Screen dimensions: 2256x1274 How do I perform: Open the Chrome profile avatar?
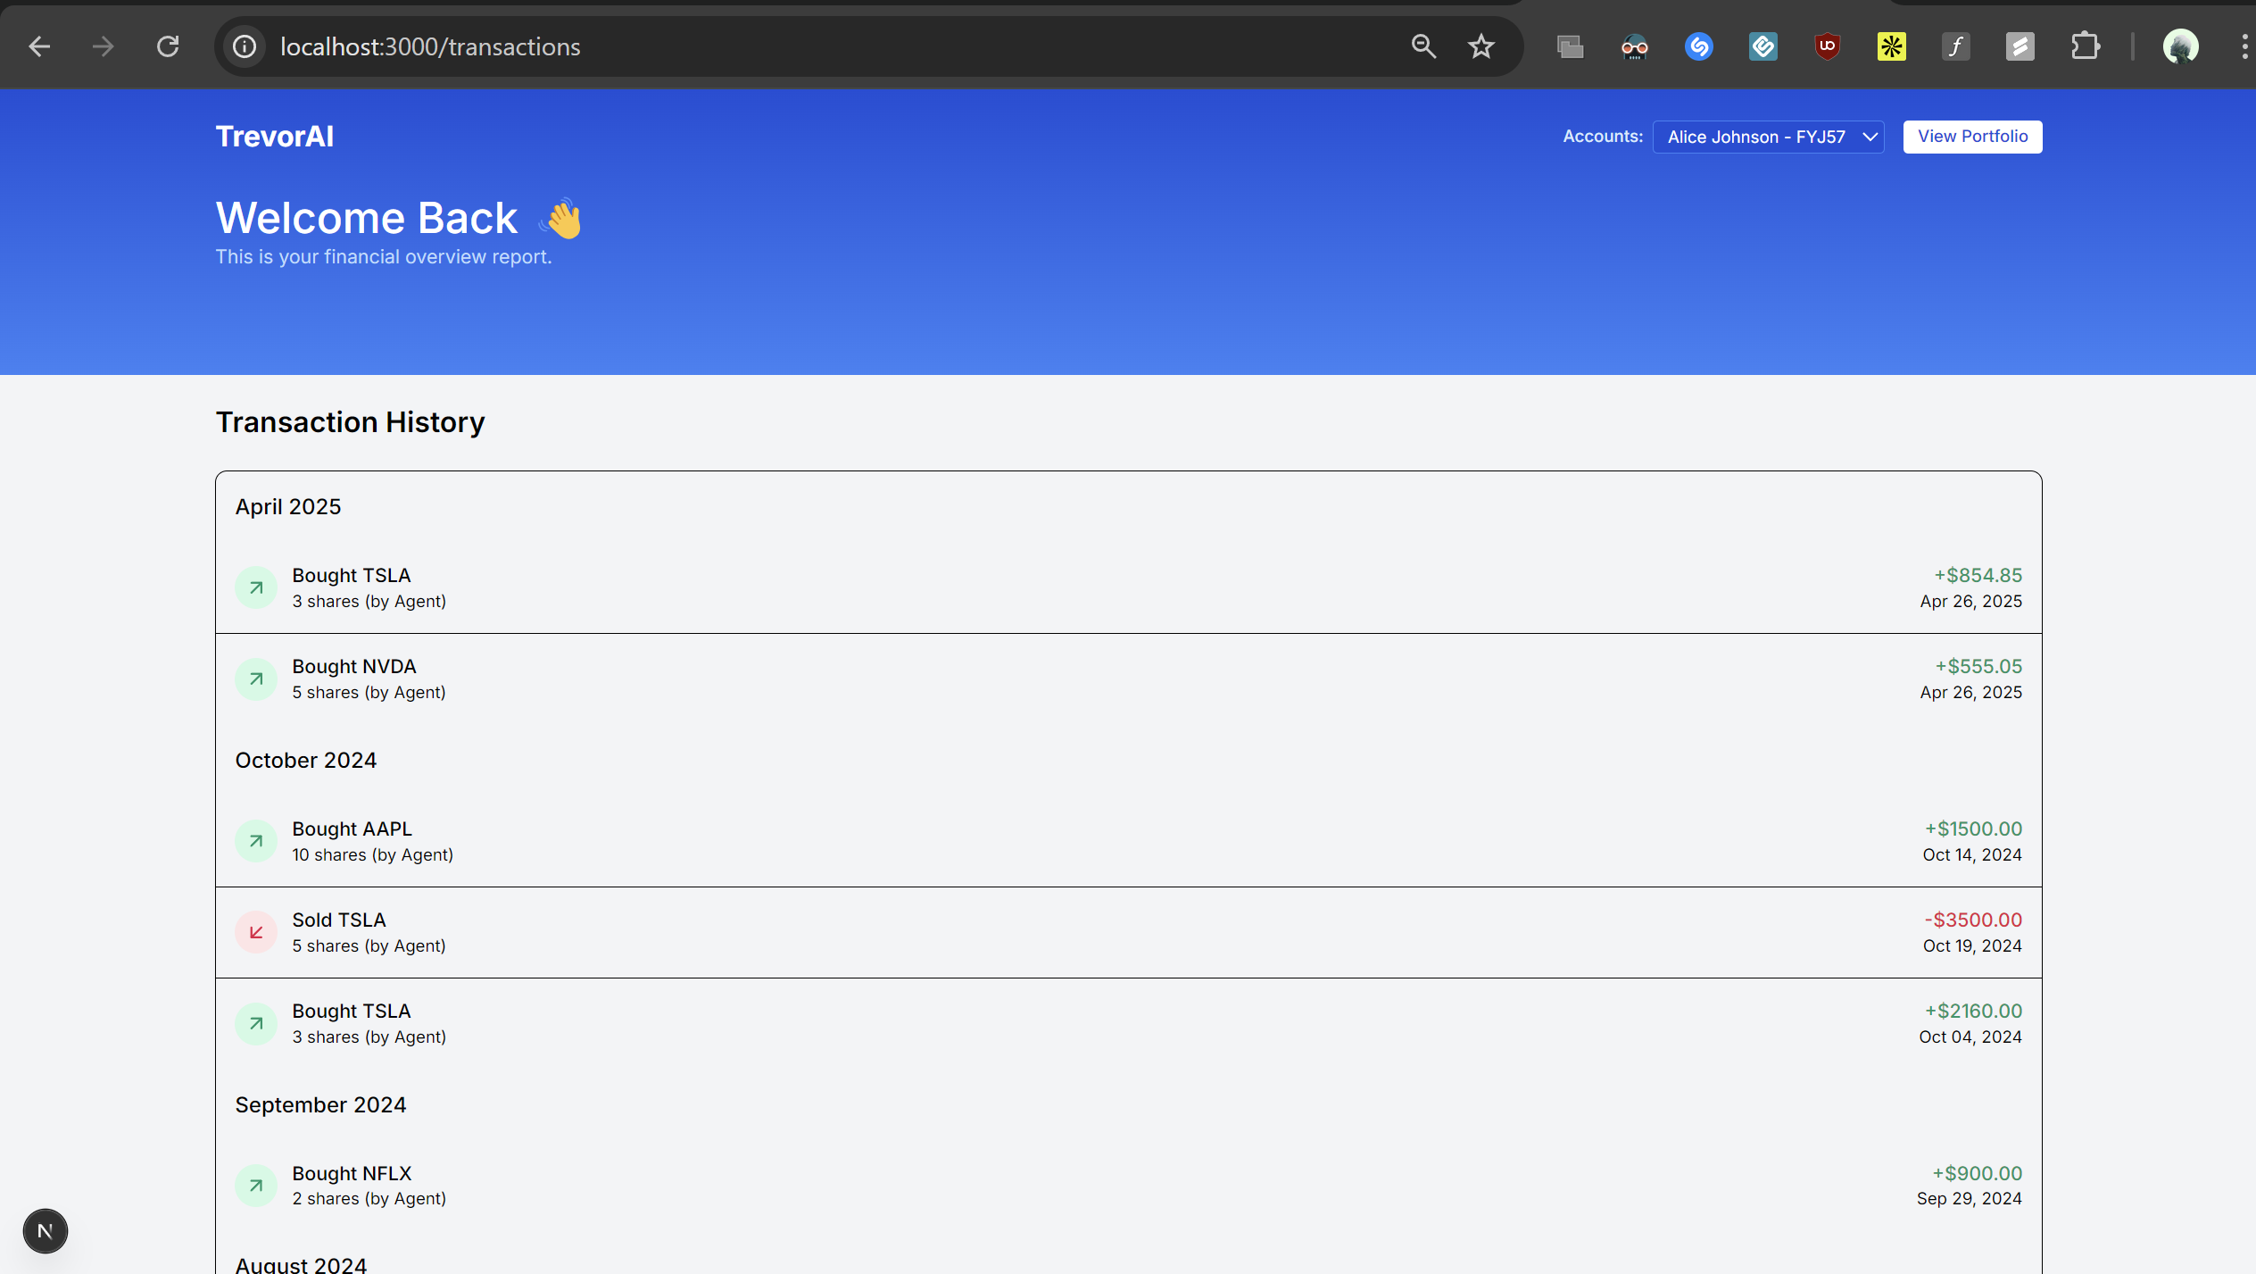tap(2180, 46)
